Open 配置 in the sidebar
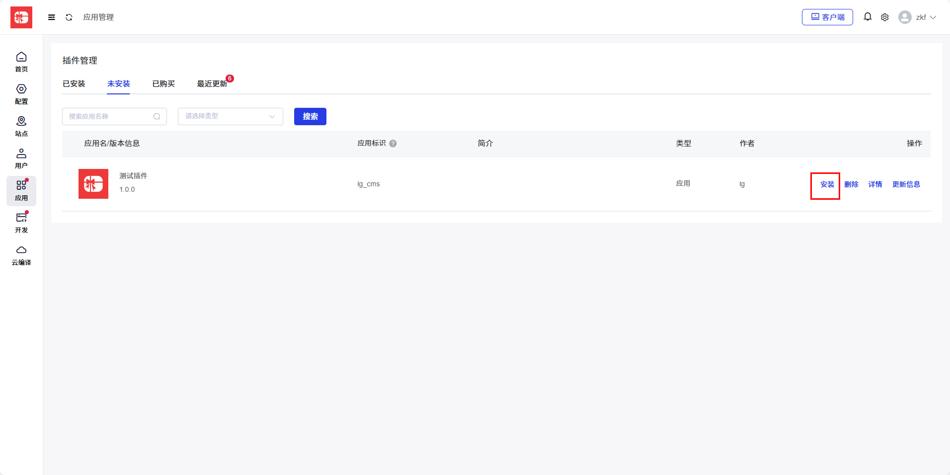 point(21,94)
